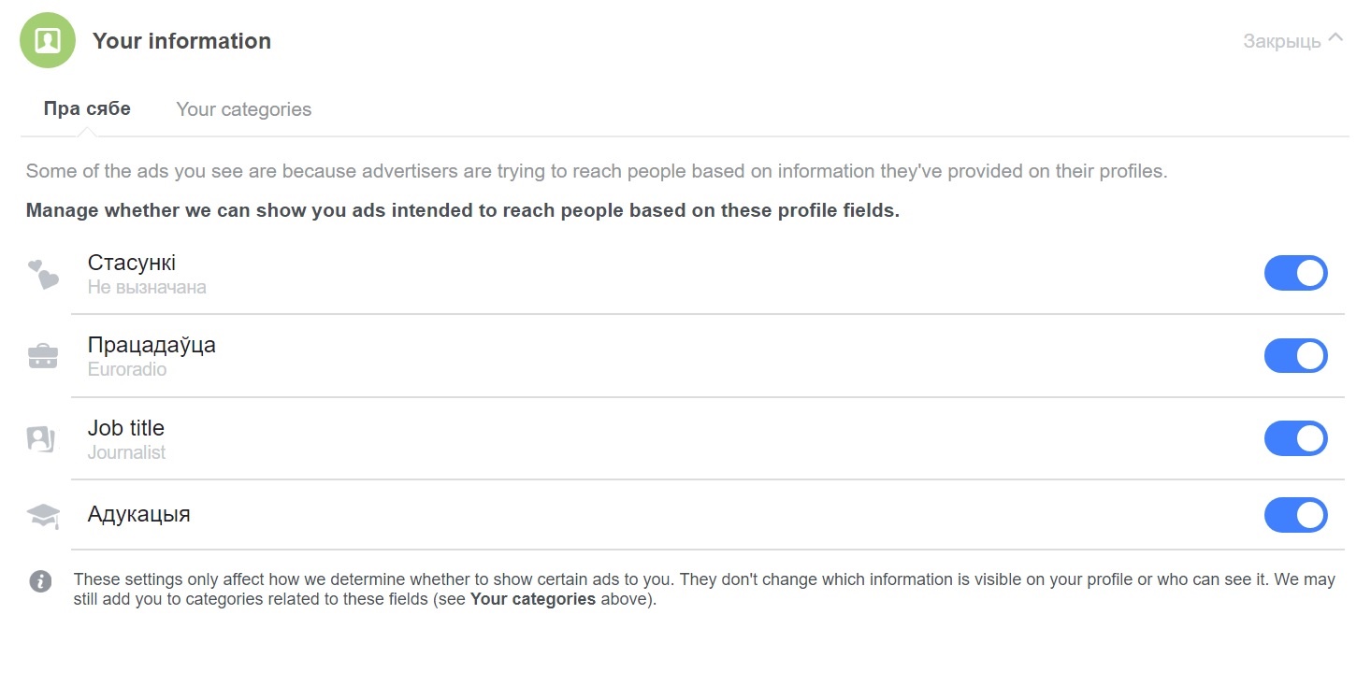
Task: Click the graduation cap icon beside Адукацыя
Action: (x=43, y=515)
